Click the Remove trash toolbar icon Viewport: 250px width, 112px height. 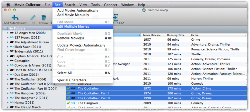point(44,17)
